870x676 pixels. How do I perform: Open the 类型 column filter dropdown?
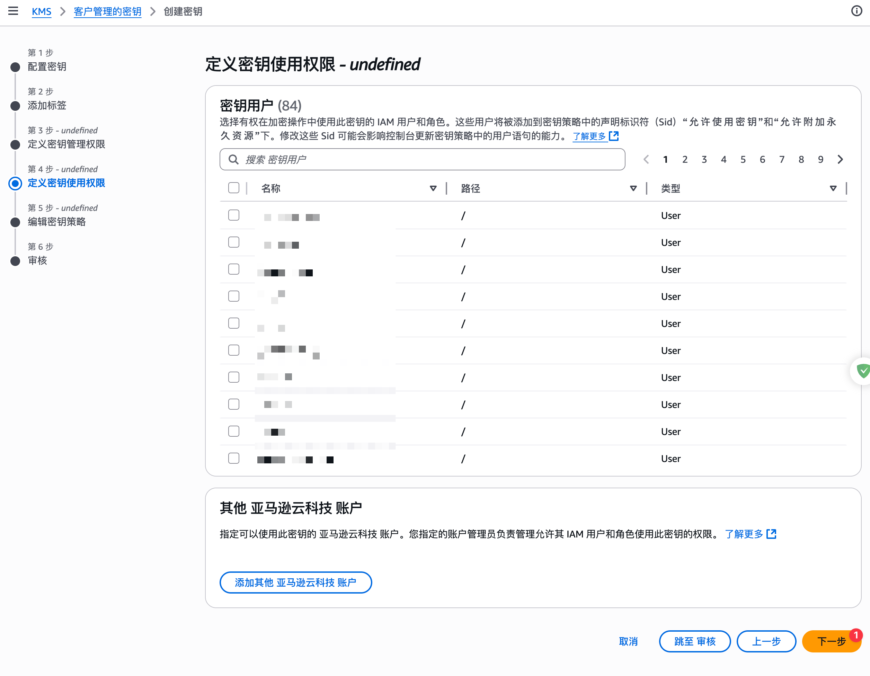click(833, 188)
